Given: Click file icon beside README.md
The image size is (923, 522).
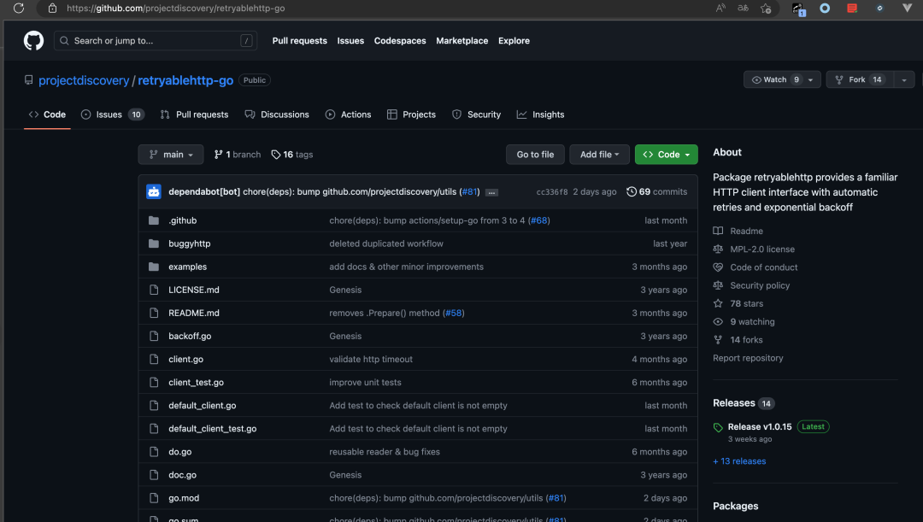Looking at the screenshot, I should (154, 313).
